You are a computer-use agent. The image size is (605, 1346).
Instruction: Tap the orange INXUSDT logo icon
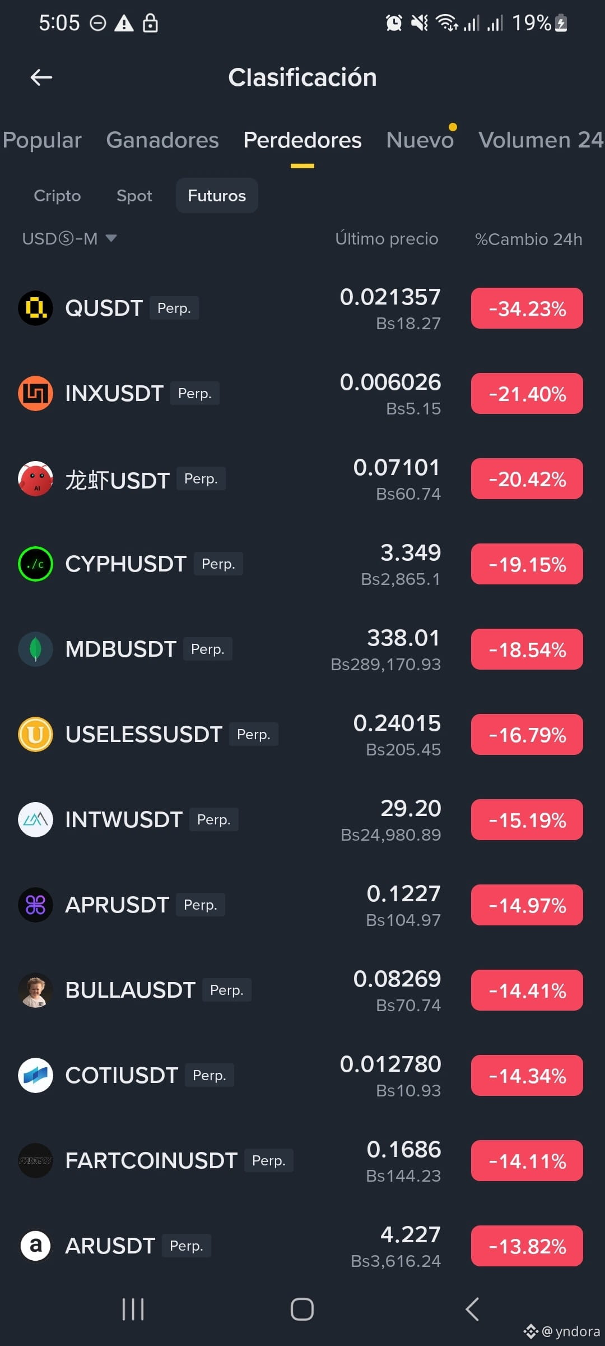pos(35,393)
